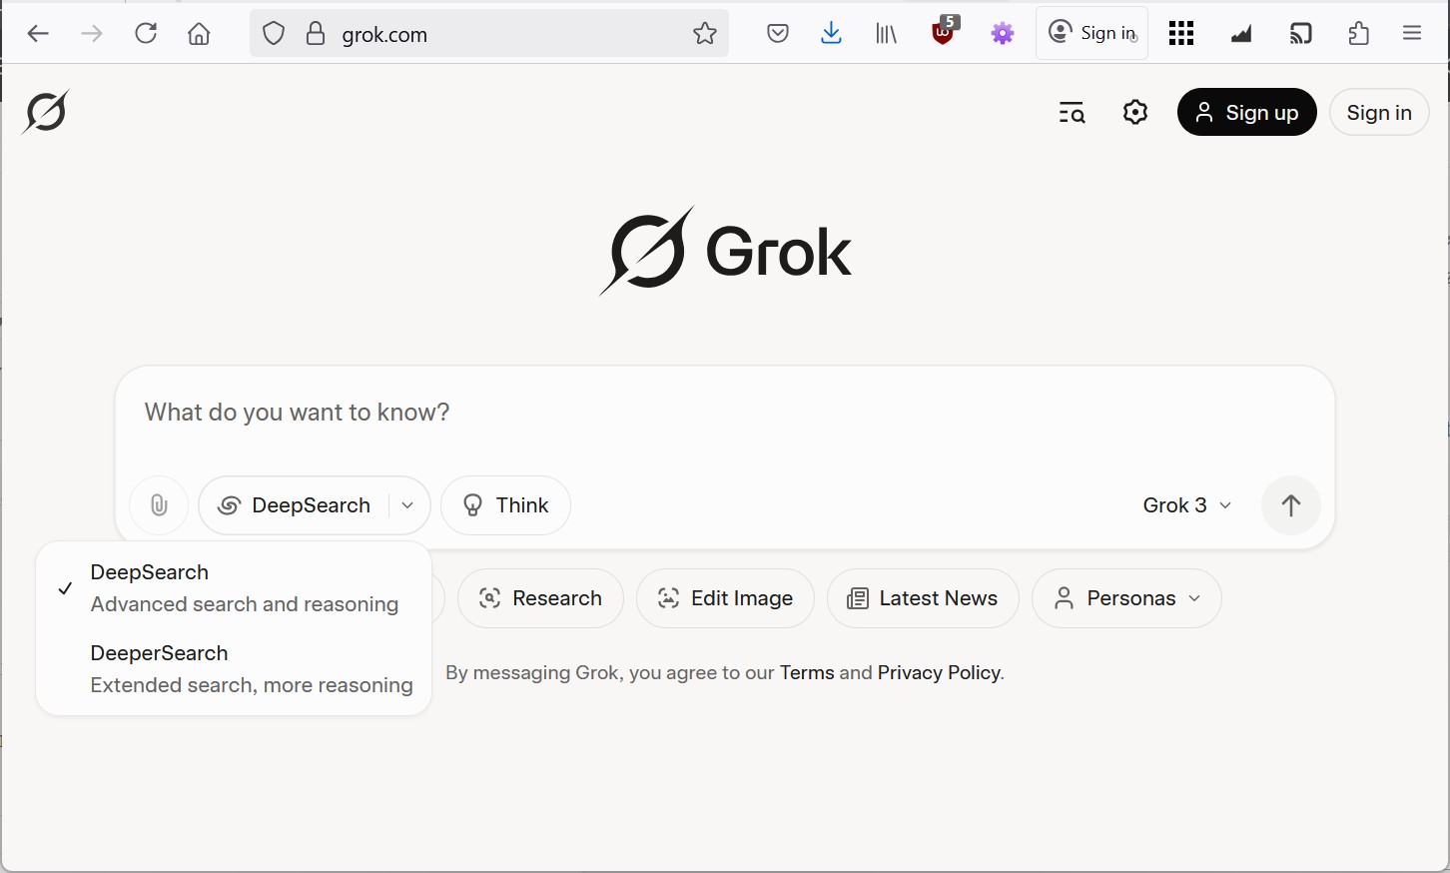Expand the Personas dropdown
1450x873 pixels.
pyautogui.click(x=1126, y=598)
